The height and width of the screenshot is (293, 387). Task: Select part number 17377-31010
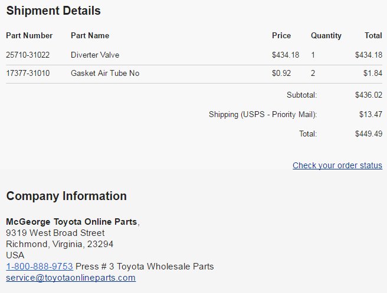click(28, 73)
